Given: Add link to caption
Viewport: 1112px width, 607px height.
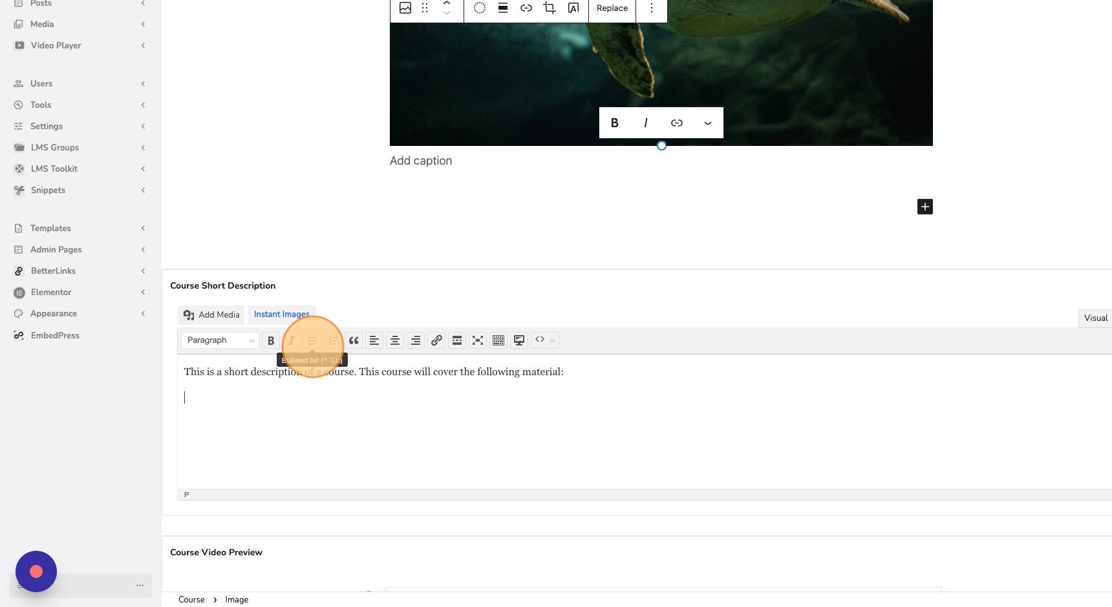Looking at the screenshot, I should [x=677, y=123].
